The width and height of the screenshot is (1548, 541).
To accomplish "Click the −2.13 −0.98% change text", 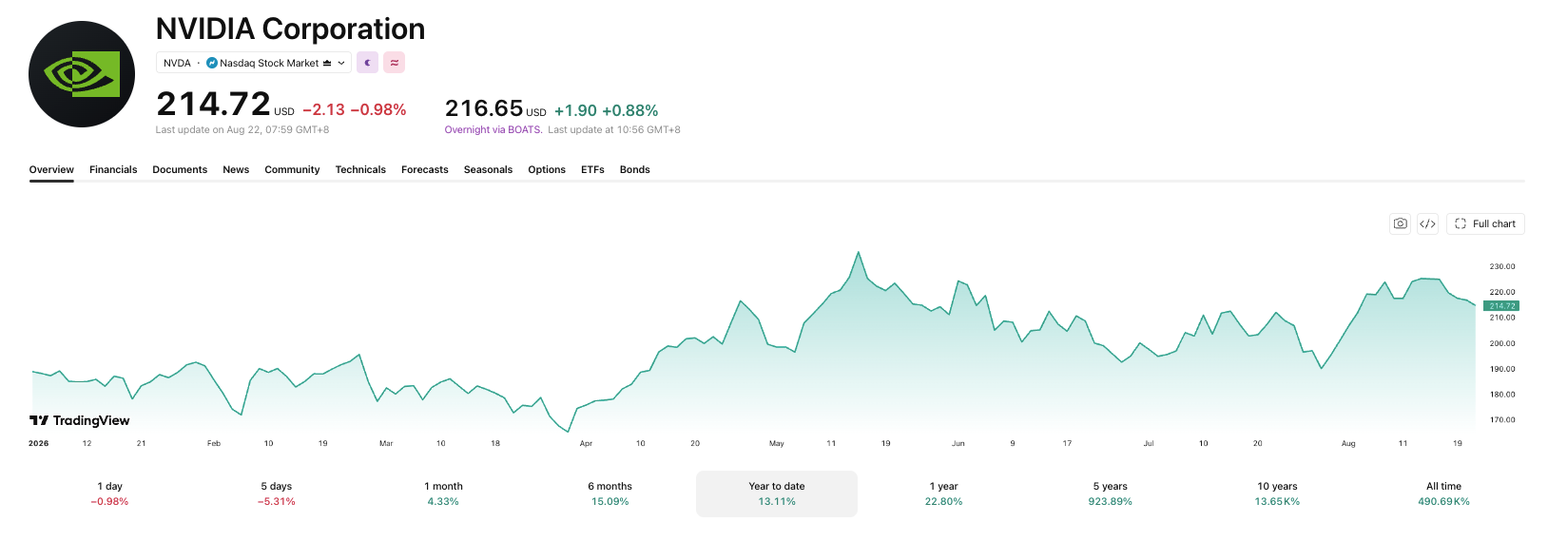I will tap(355, 110).
